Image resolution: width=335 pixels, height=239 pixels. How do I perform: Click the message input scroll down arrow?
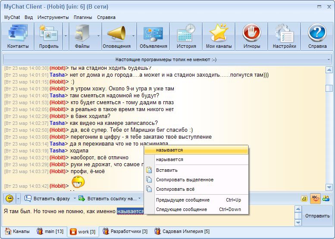tap(298, 223)
